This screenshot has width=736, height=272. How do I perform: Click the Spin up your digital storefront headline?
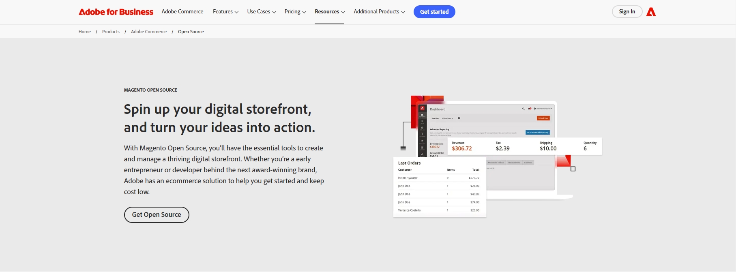pos(219,118)
